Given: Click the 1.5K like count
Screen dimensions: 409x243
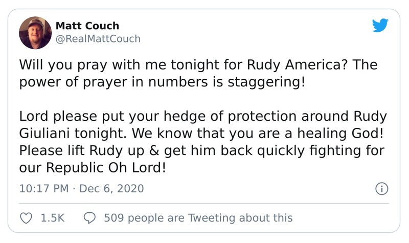Looking at the screenshot, I should [52, 218].
